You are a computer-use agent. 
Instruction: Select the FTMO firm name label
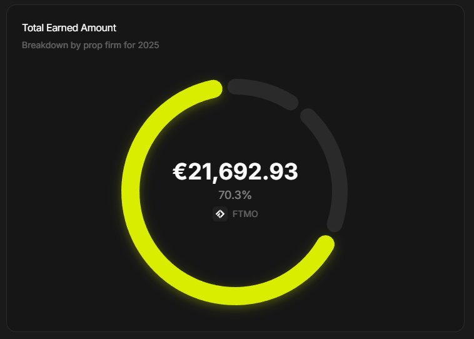click(x=245, y=214)
